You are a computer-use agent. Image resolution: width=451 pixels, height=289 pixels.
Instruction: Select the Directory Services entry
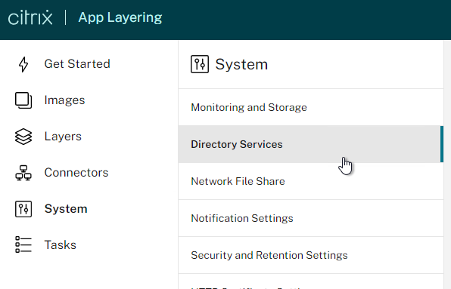(311, 144)
